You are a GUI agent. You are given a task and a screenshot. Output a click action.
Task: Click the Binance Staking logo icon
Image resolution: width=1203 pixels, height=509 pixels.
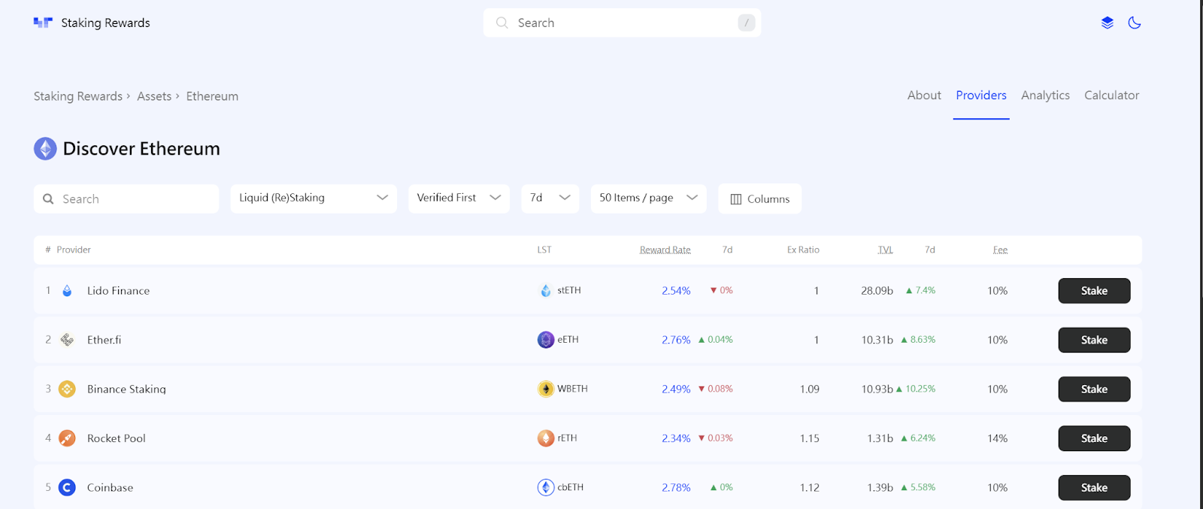tap(67, 389)
